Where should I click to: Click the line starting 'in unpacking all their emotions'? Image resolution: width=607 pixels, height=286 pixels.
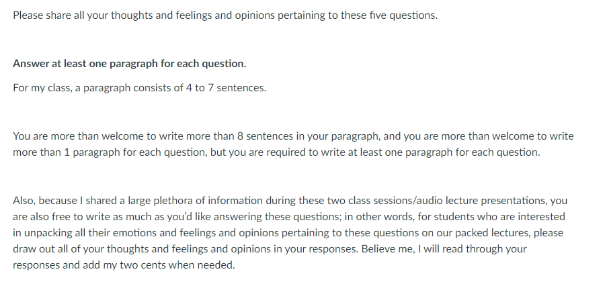(288, 233)
